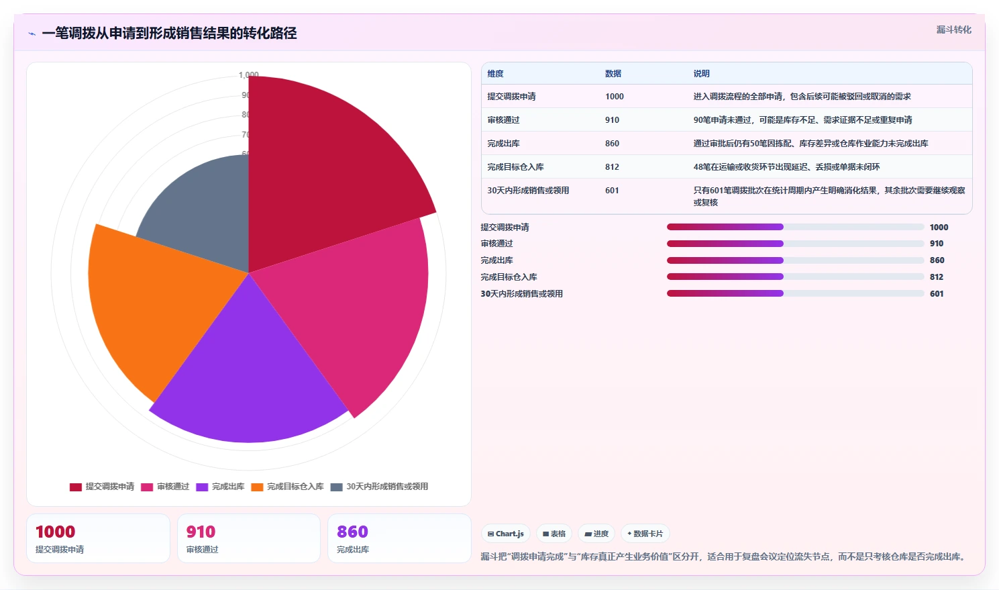Toggle the 提交调拨申请 legend item
Image resolution: width=999 pixels, height=590 pixels.
coord(102,487)
